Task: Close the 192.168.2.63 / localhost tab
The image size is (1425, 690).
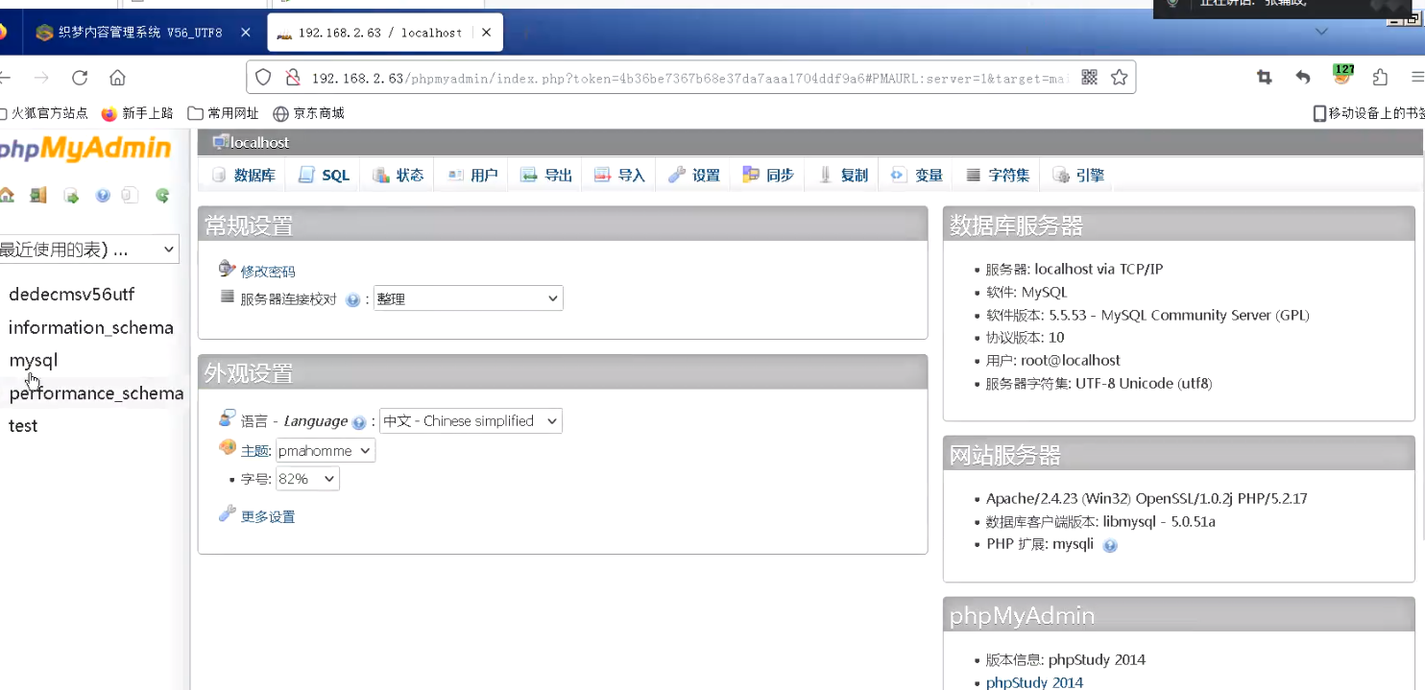Action: [487, 33]
